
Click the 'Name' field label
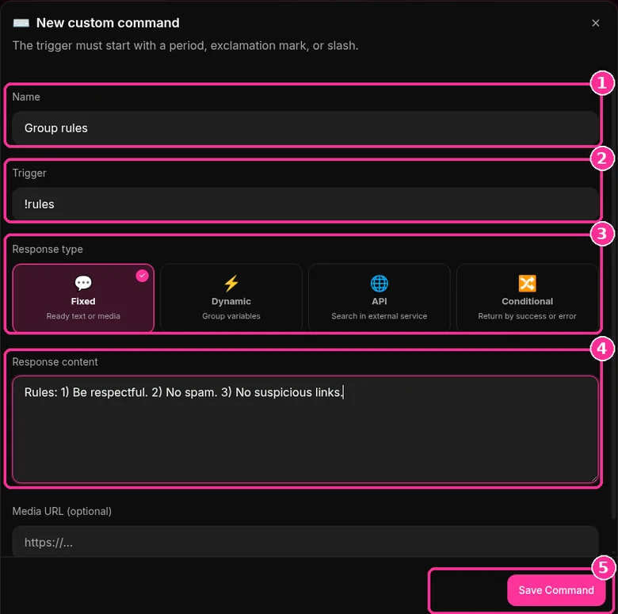[26, 97]
